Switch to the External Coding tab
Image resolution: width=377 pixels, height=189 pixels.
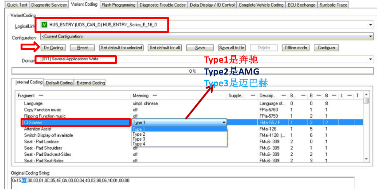click(x=91, y=83)
